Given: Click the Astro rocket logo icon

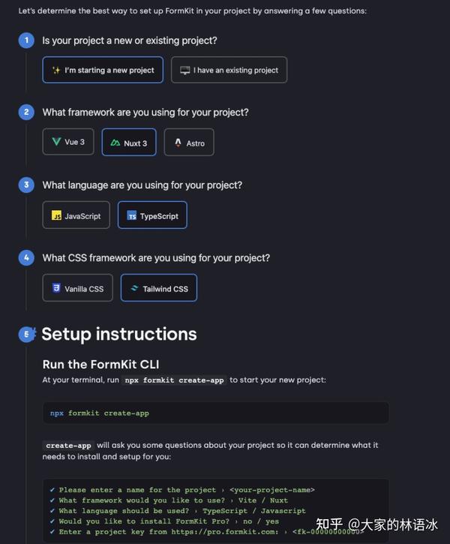Looking at the screenshot, I should (178, 143).
